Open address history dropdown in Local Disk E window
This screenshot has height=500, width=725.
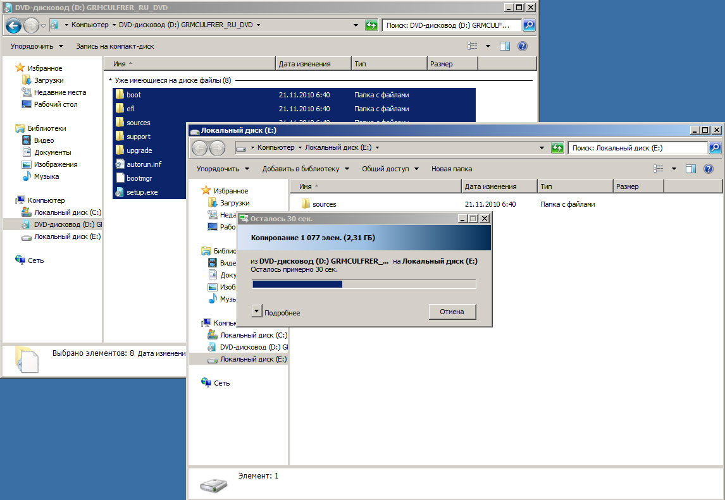coord(542,148)
